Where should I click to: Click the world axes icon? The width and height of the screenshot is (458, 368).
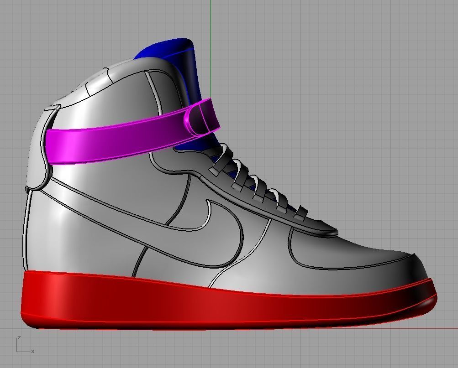tap(25, 345)
